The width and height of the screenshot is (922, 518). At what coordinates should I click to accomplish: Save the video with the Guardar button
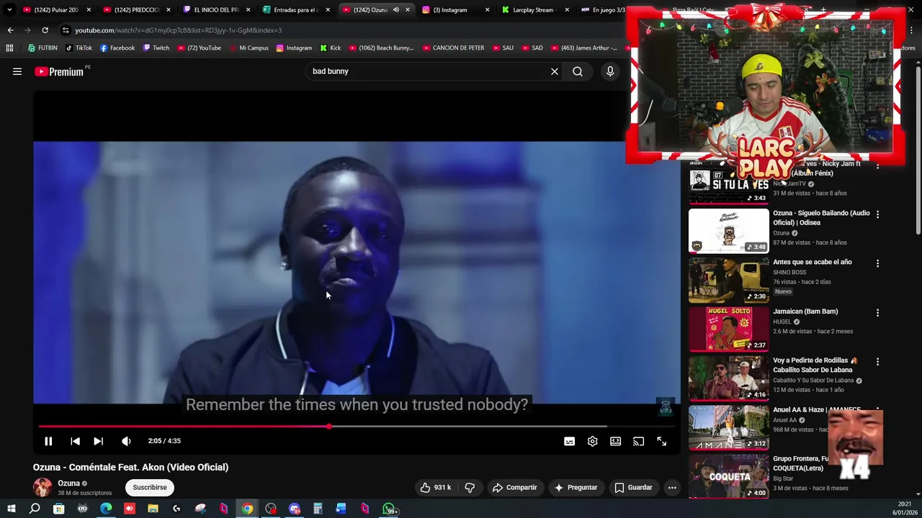pos(633,487)
